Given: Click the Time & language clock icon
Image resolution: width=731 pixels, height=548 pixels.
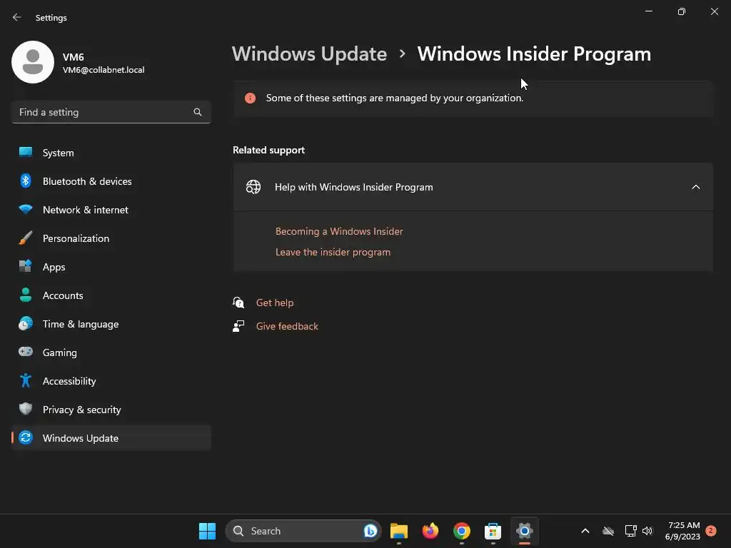Looking at the screenshot, I should click(x=26, y=323).
